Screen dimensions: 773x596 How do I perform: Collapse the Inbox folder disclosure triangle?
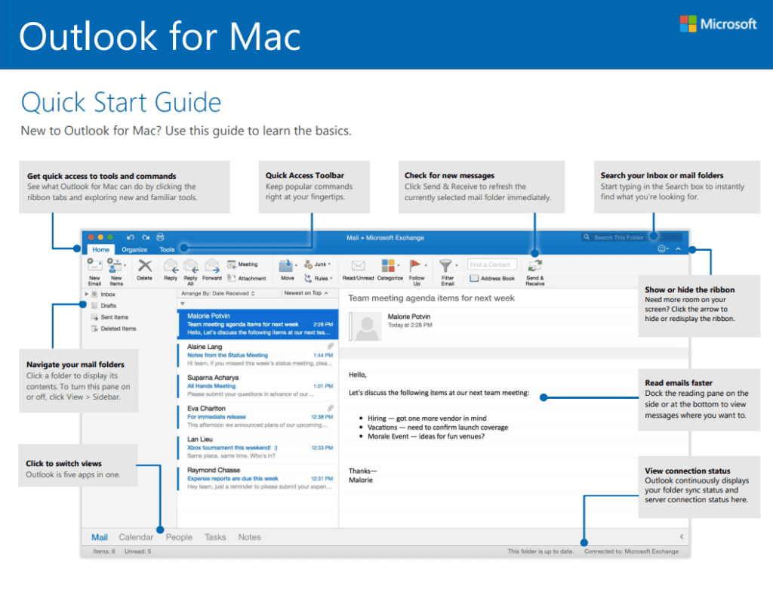(x=85, y=293)
